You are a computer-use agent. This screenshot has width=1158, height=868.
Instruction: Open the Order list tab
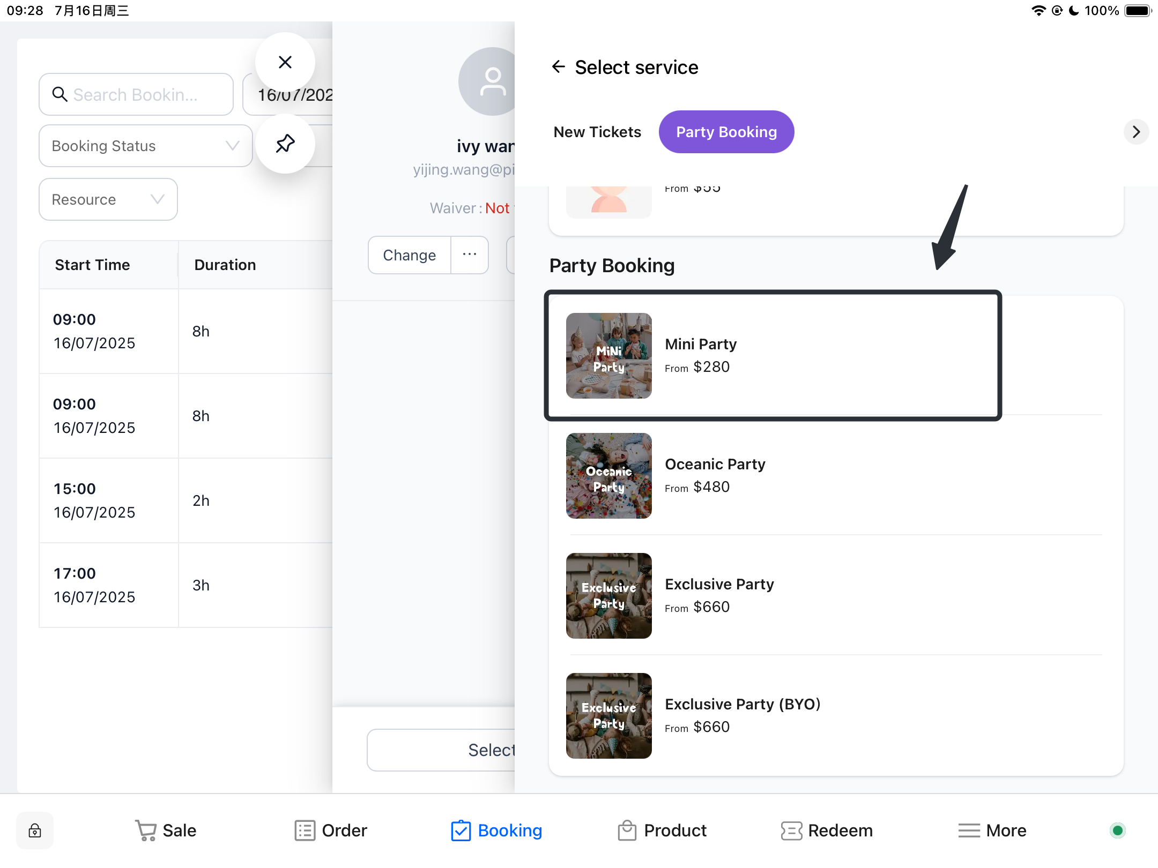click(331, 830)
